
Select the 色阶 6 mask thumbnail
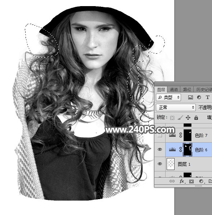pyautogui.click(x=188, y=149)
